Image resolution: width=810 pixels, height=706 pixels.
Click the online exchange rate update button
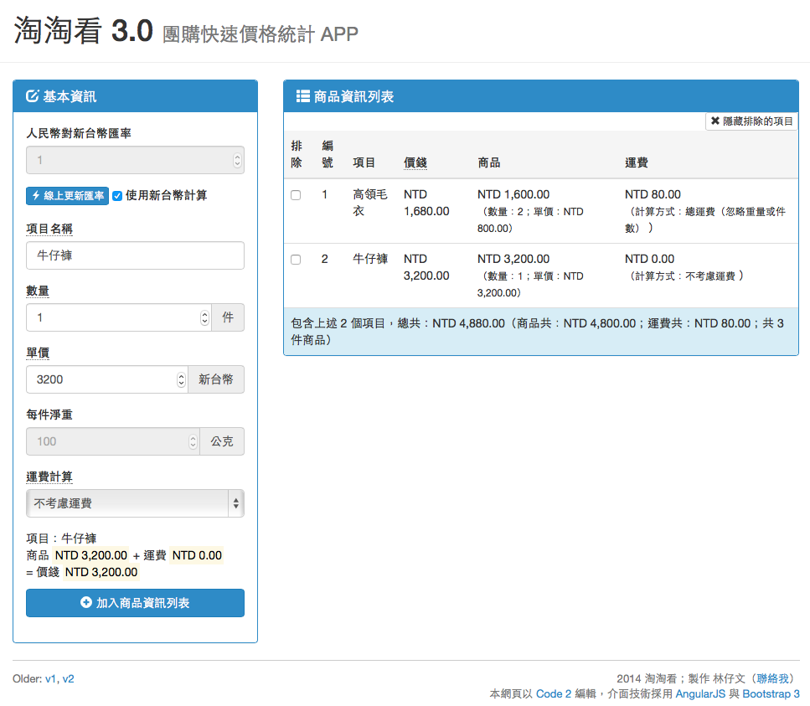coord(67,195)
